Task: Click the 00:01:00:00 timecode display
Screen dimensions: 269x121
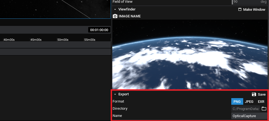Action: click(x=99, y=30)
